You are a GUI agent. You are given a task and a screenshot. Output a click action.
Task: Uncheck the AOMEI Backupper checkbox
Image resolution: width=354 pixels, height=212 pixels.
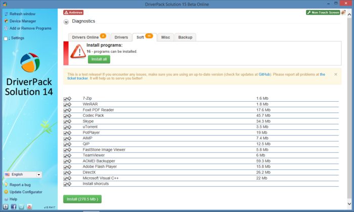coord(65,162)
